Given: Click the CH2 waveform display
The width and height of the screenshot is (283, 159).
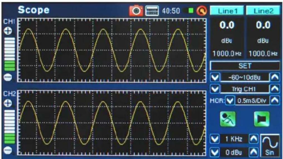Looking at the screenshot, I should pyautogui.click(x=112, y=123).
